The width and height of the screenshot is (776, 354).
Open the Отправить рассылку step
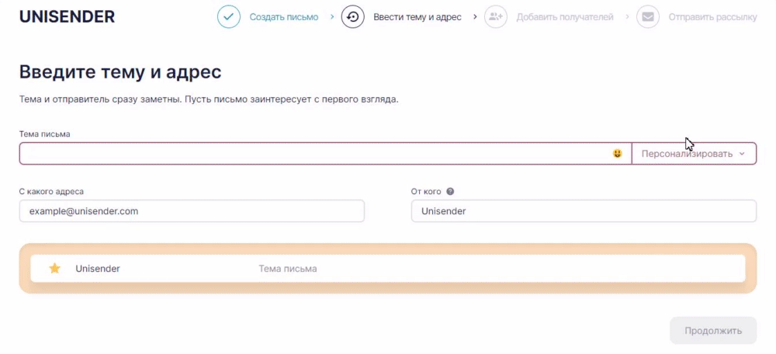pos(712,17)
